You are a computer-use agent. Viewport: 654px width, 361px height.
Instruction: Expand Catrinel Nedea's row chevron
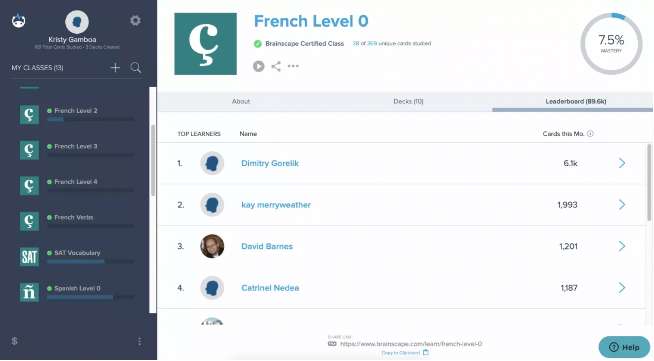622,288
